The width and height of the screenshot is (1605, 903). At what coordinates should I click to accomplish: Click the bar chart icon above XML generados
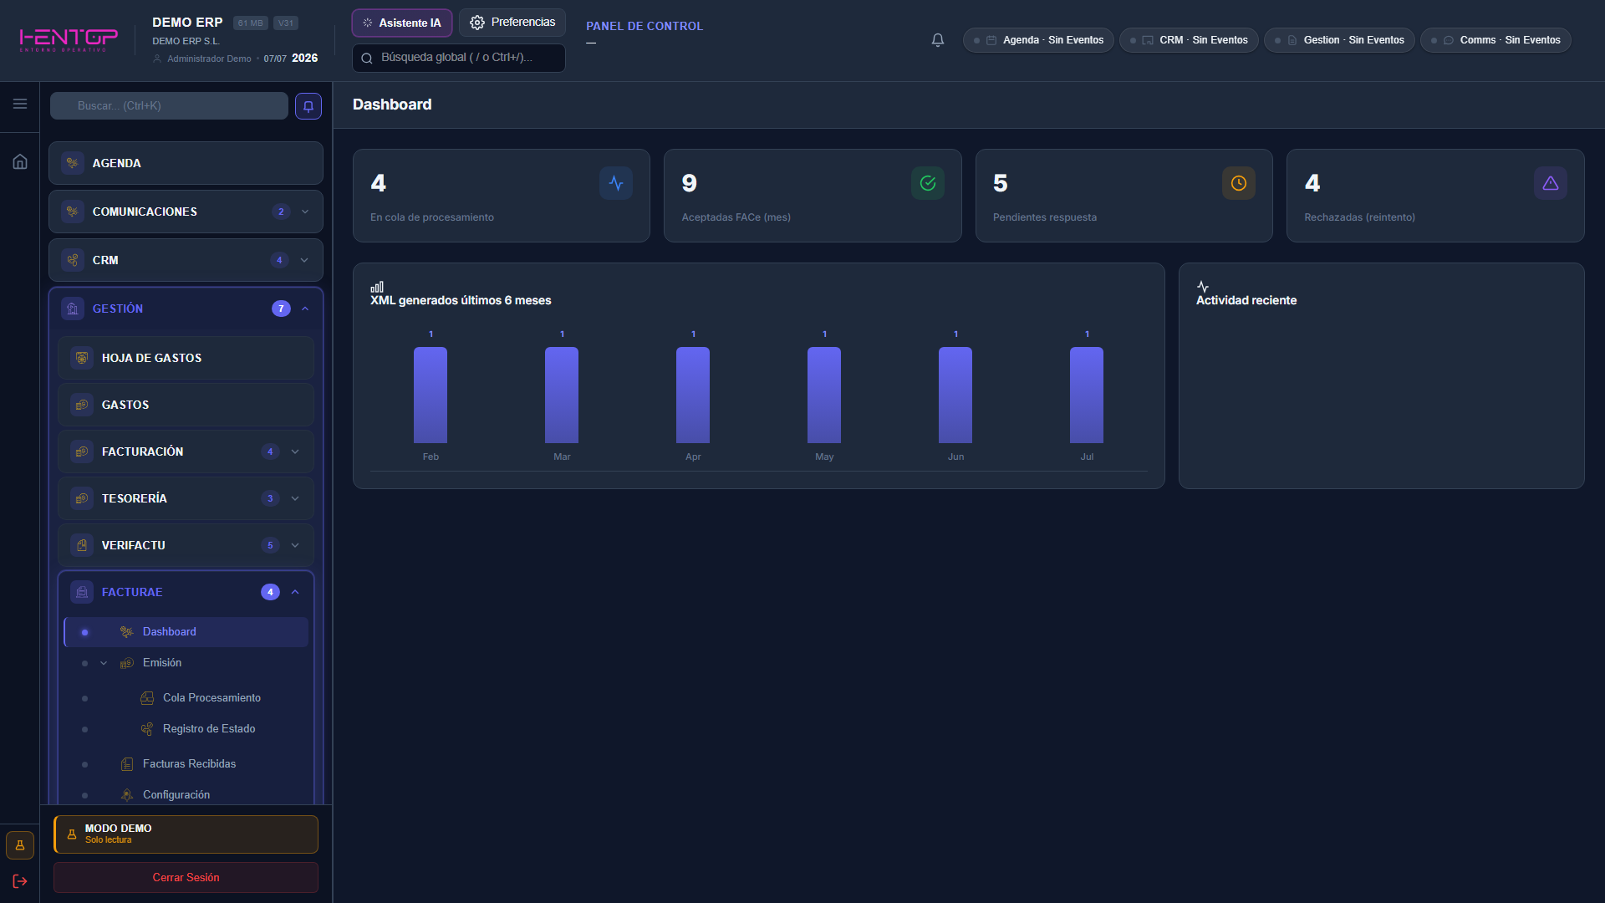(x=377, y=287)
